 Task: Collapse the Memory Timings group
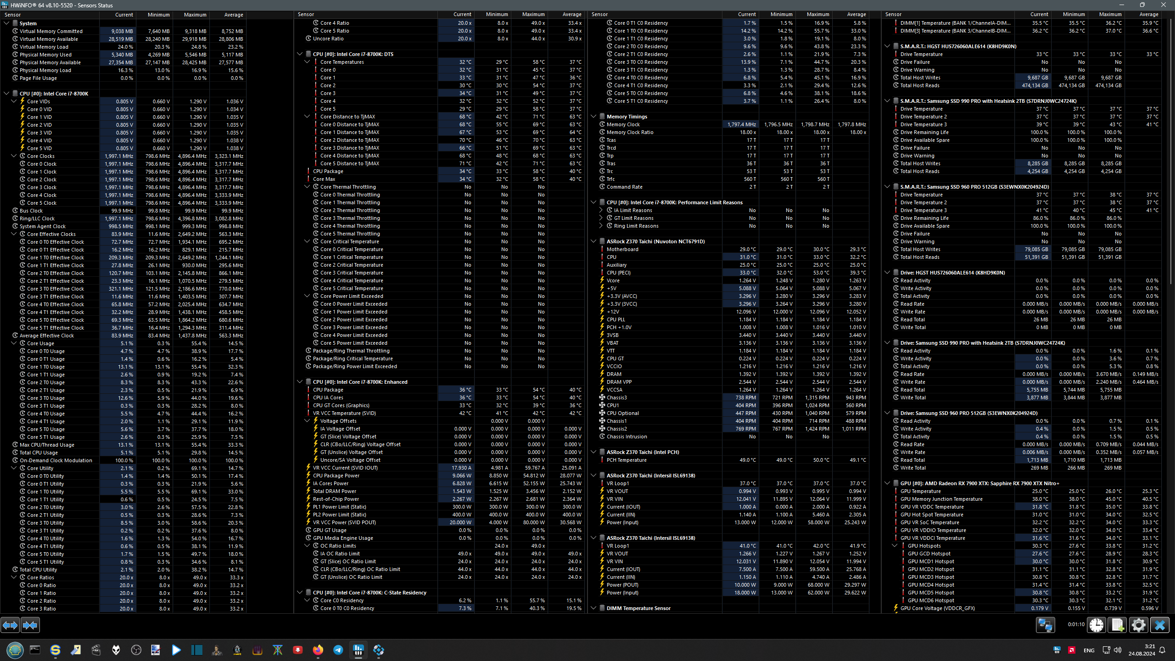593,117
